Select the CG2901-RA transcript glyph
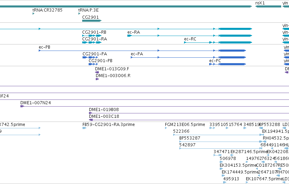The width and height of the screenshot is (289, 184). coord(92,42)
